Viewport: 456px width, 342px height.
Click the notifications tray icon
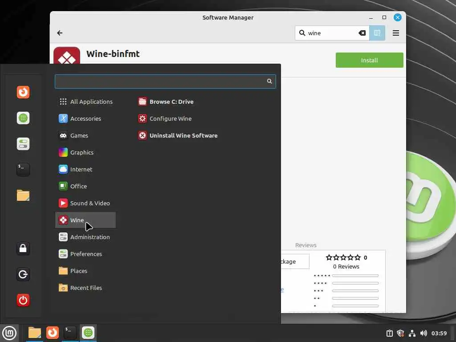point(389,333)
